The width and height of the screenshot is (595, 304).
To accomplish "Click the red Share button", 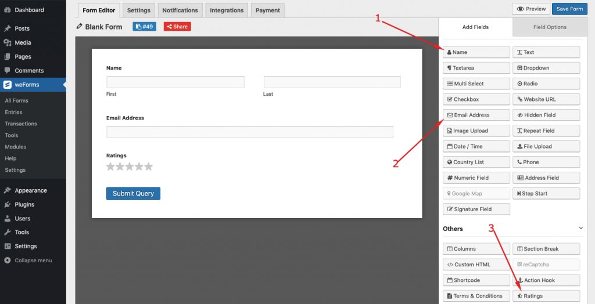I will click(177, 27).
